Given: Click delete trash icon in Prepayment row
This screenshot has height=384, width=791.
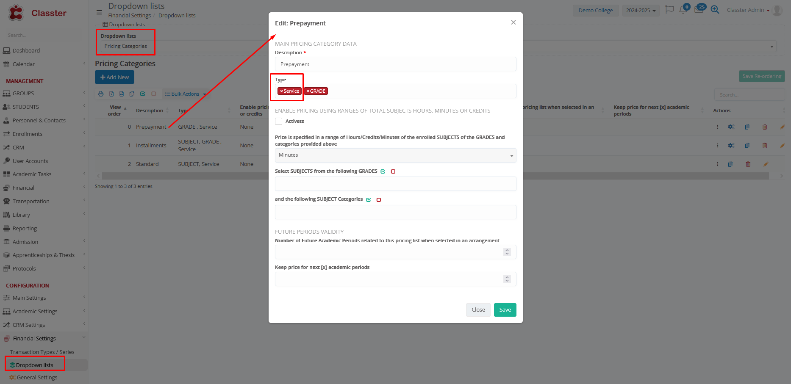Looking at the screenshot, I should [765, 127].
